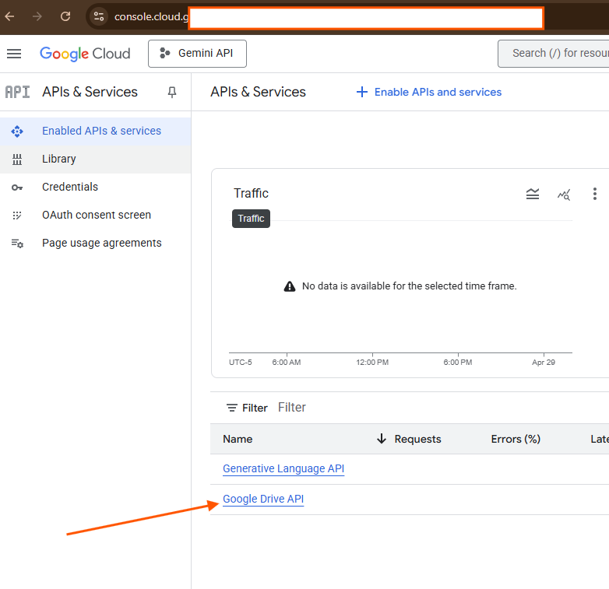The height and width of the screenshot is (589, 609).
Task: Focus the Filter input field
Action: [443, 408]
